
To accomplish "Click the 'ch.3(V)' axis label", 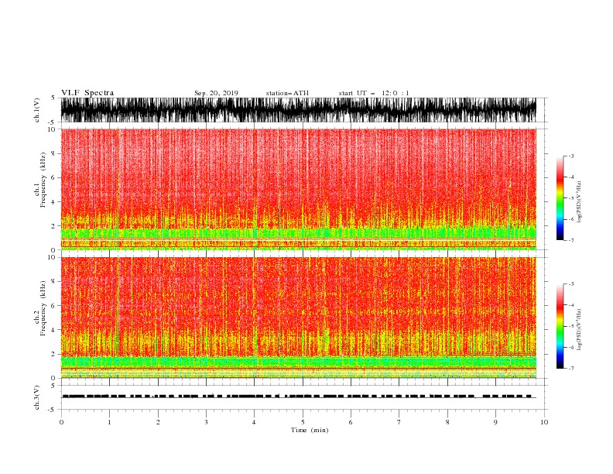I will [x=37, y=397].
